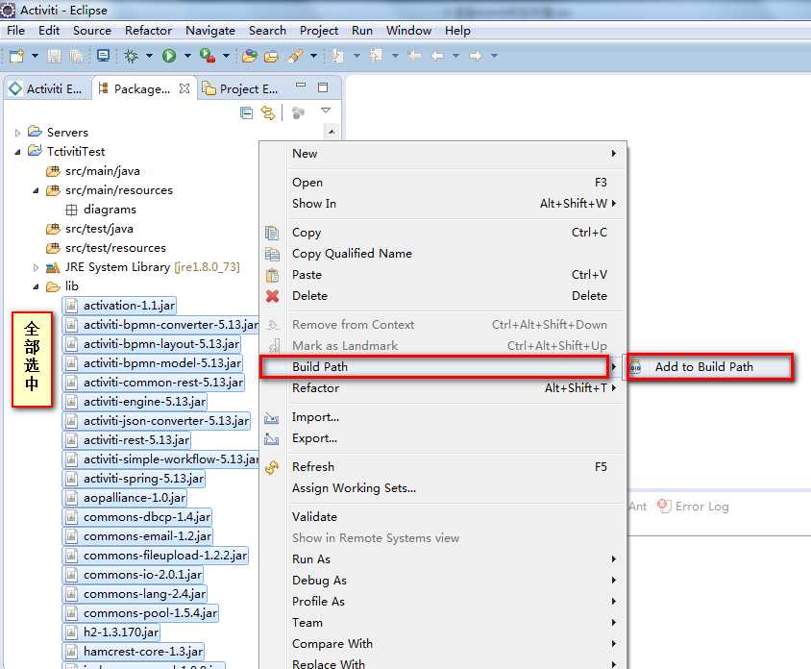Click the Save toolbar icon

(54, 56)
